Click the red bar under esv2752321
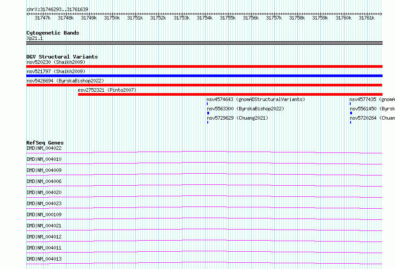This screenshot has width=395, height=269. (x=230, y=94)
